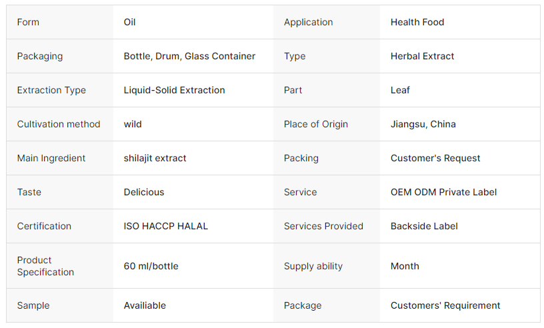Select the 'Oil' value cell
The image size is (544, 328).
tap(130, 22)
